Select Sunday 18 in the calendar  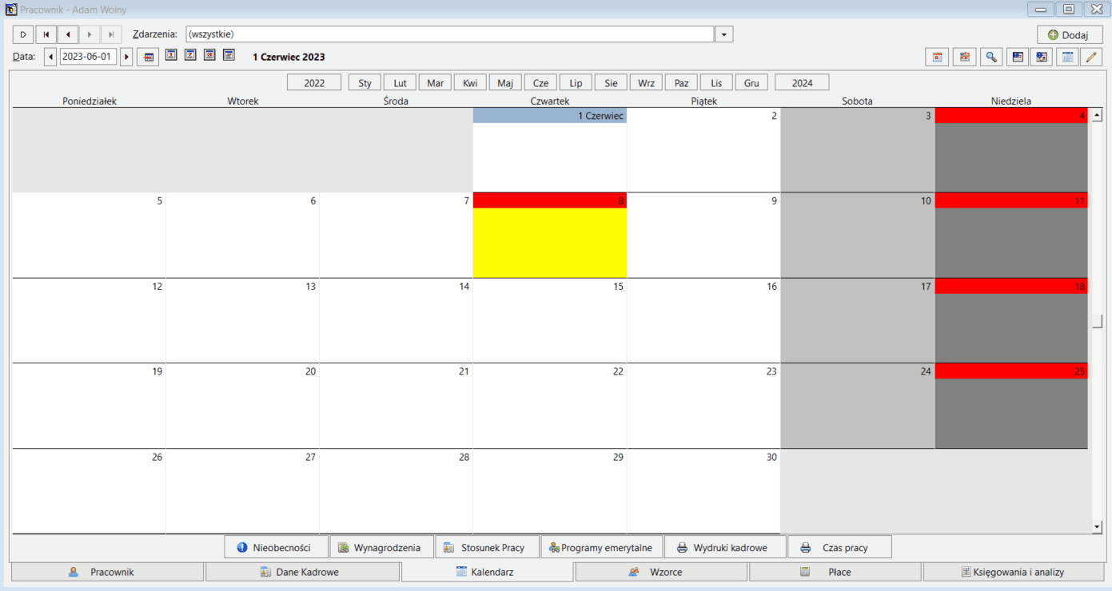point(1011,320)
